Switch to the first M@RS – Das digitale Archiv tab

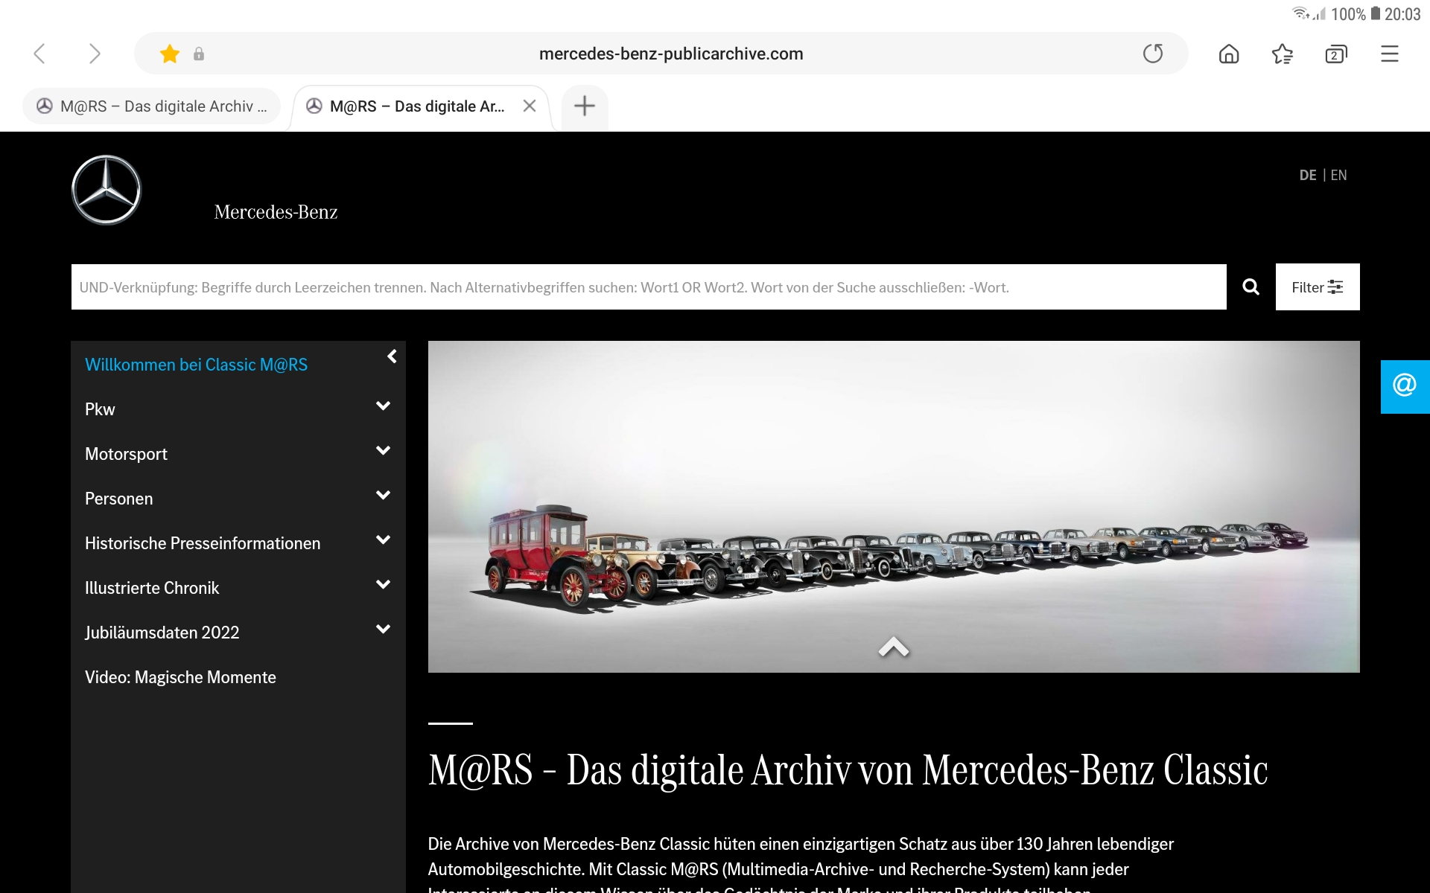tap(152, 106)
